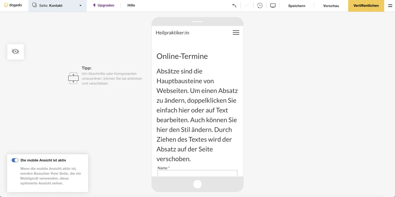Click the lightning bolt upgrade icon
This screenshot has height=197, width=395.
tap(94, 5)
